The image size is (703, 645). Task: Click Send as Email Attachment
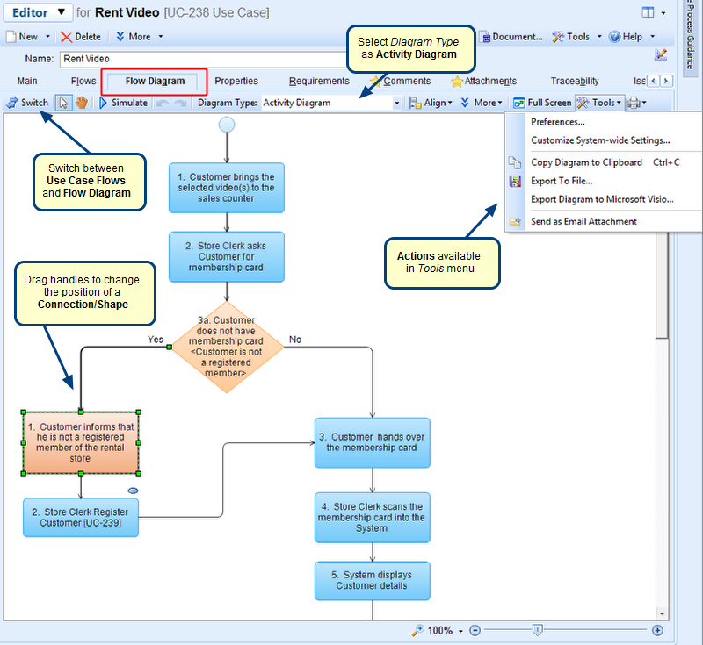point(583,221)
